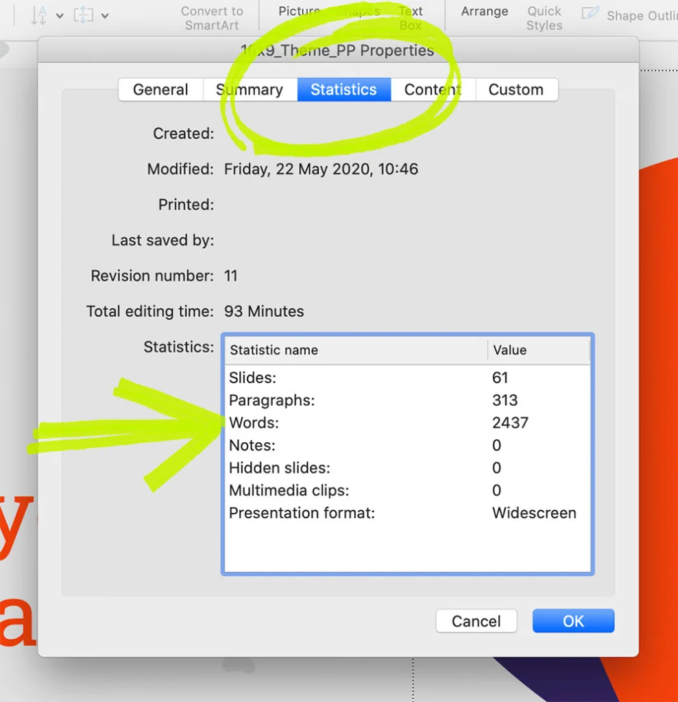Open the Summary tab

pyautogui.click(x=250, y=90)
